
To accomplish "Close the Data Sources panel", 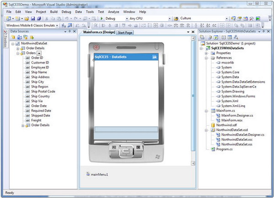I will [74, 31].
